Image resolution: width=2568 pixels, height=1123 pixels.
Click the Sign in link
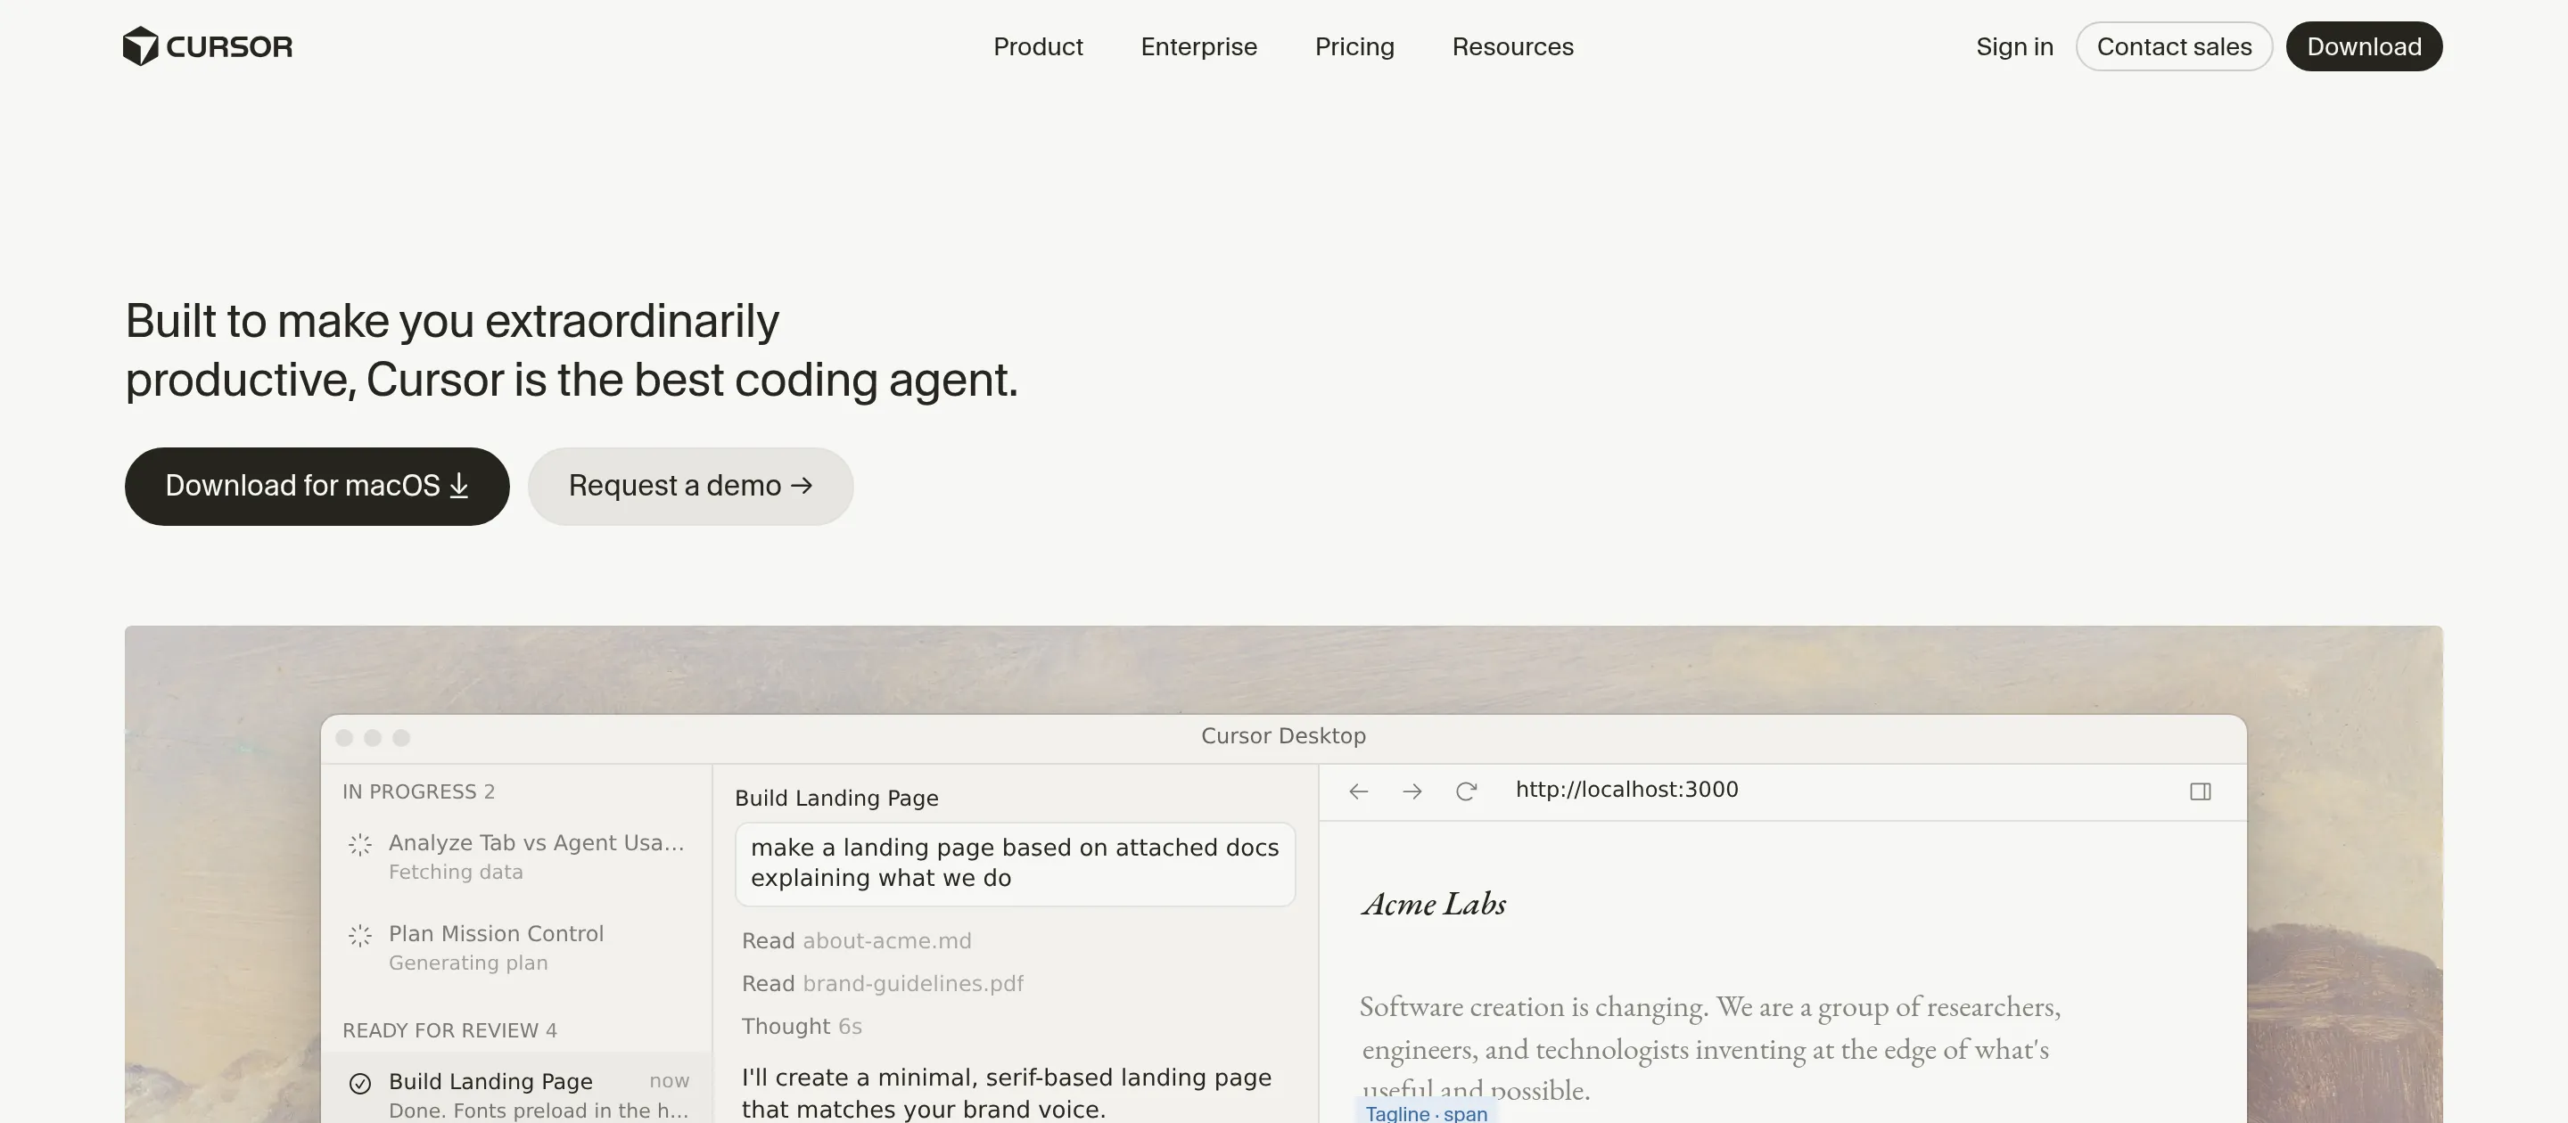[2013, 47]
